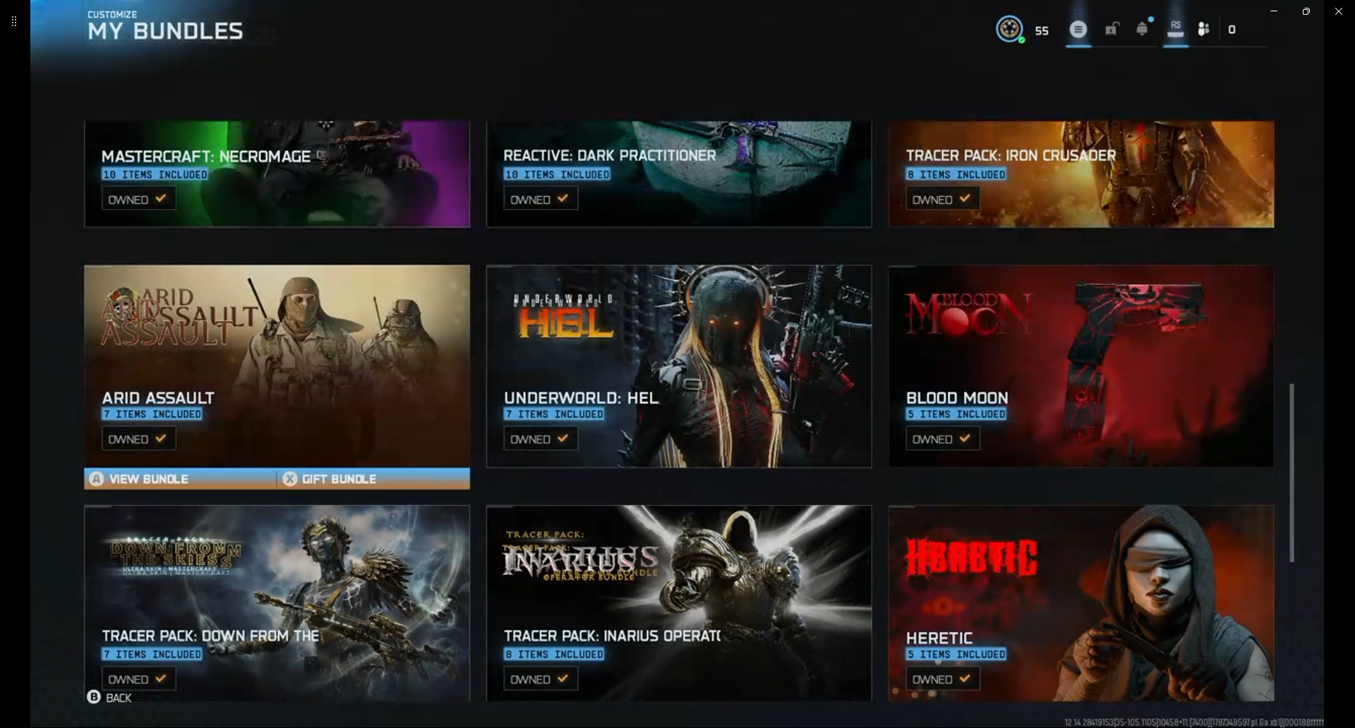
Task: Click the player level '55' text
Action: 1042,30
